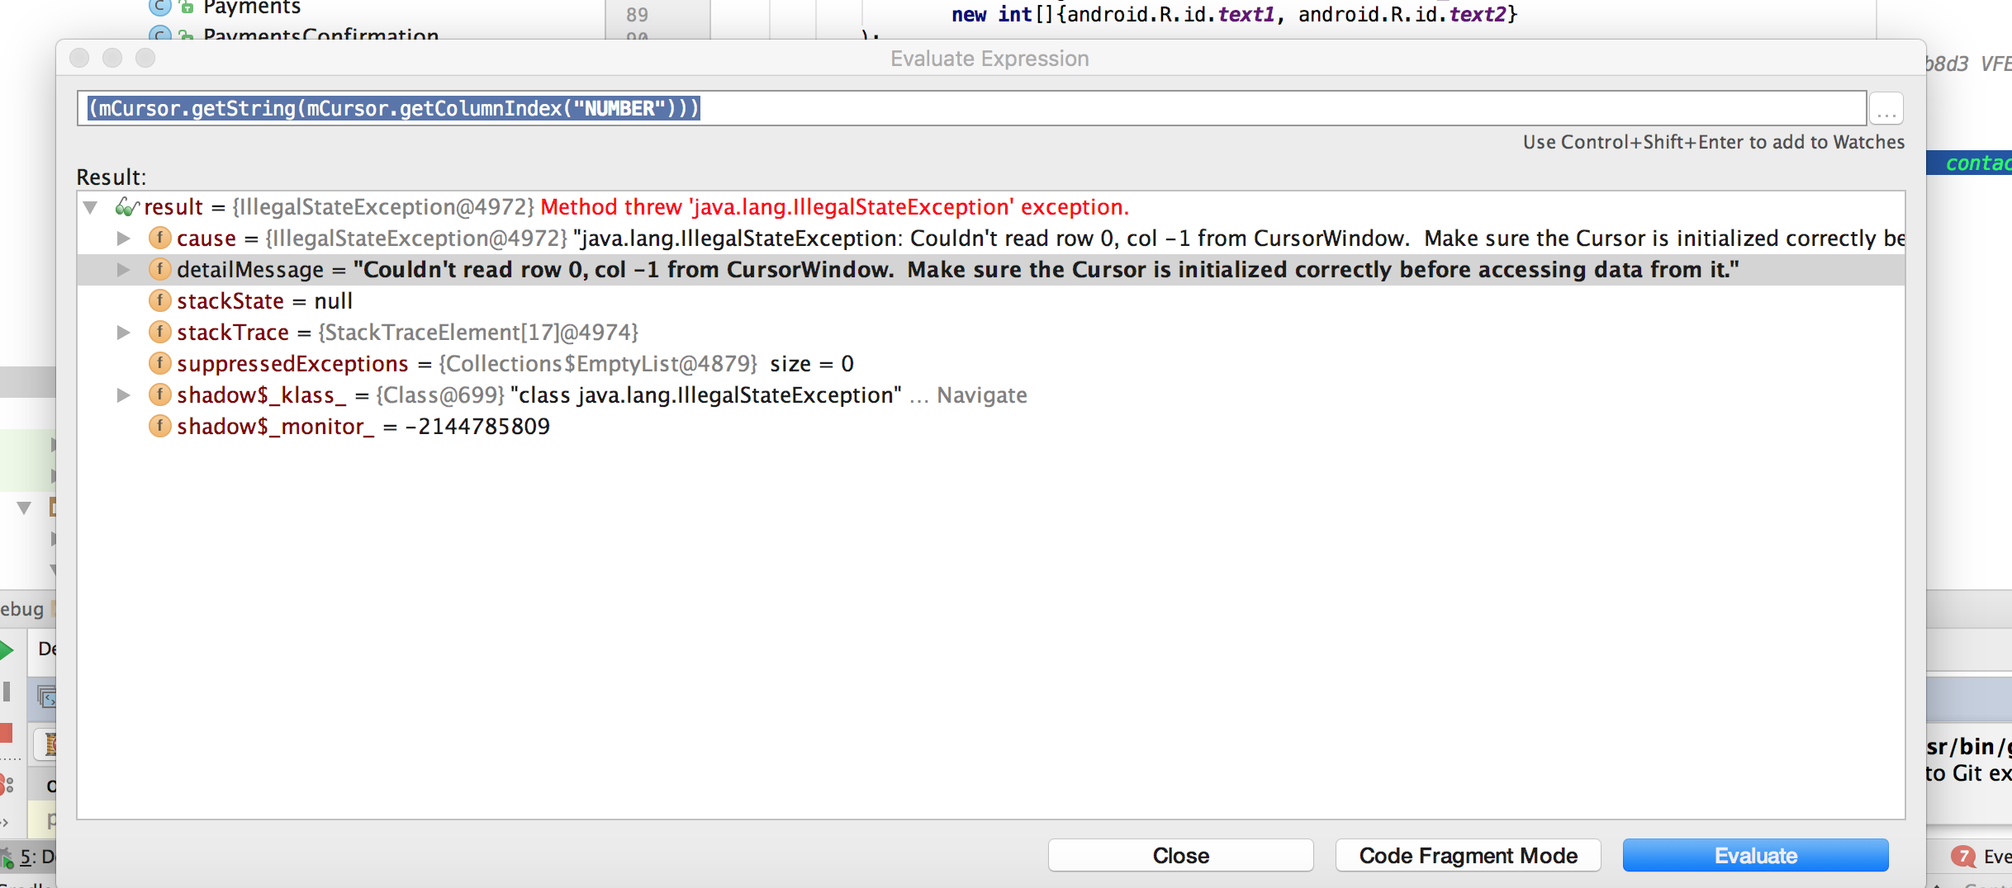Close the Evaluate Expression dialog via Close button

1180,856
